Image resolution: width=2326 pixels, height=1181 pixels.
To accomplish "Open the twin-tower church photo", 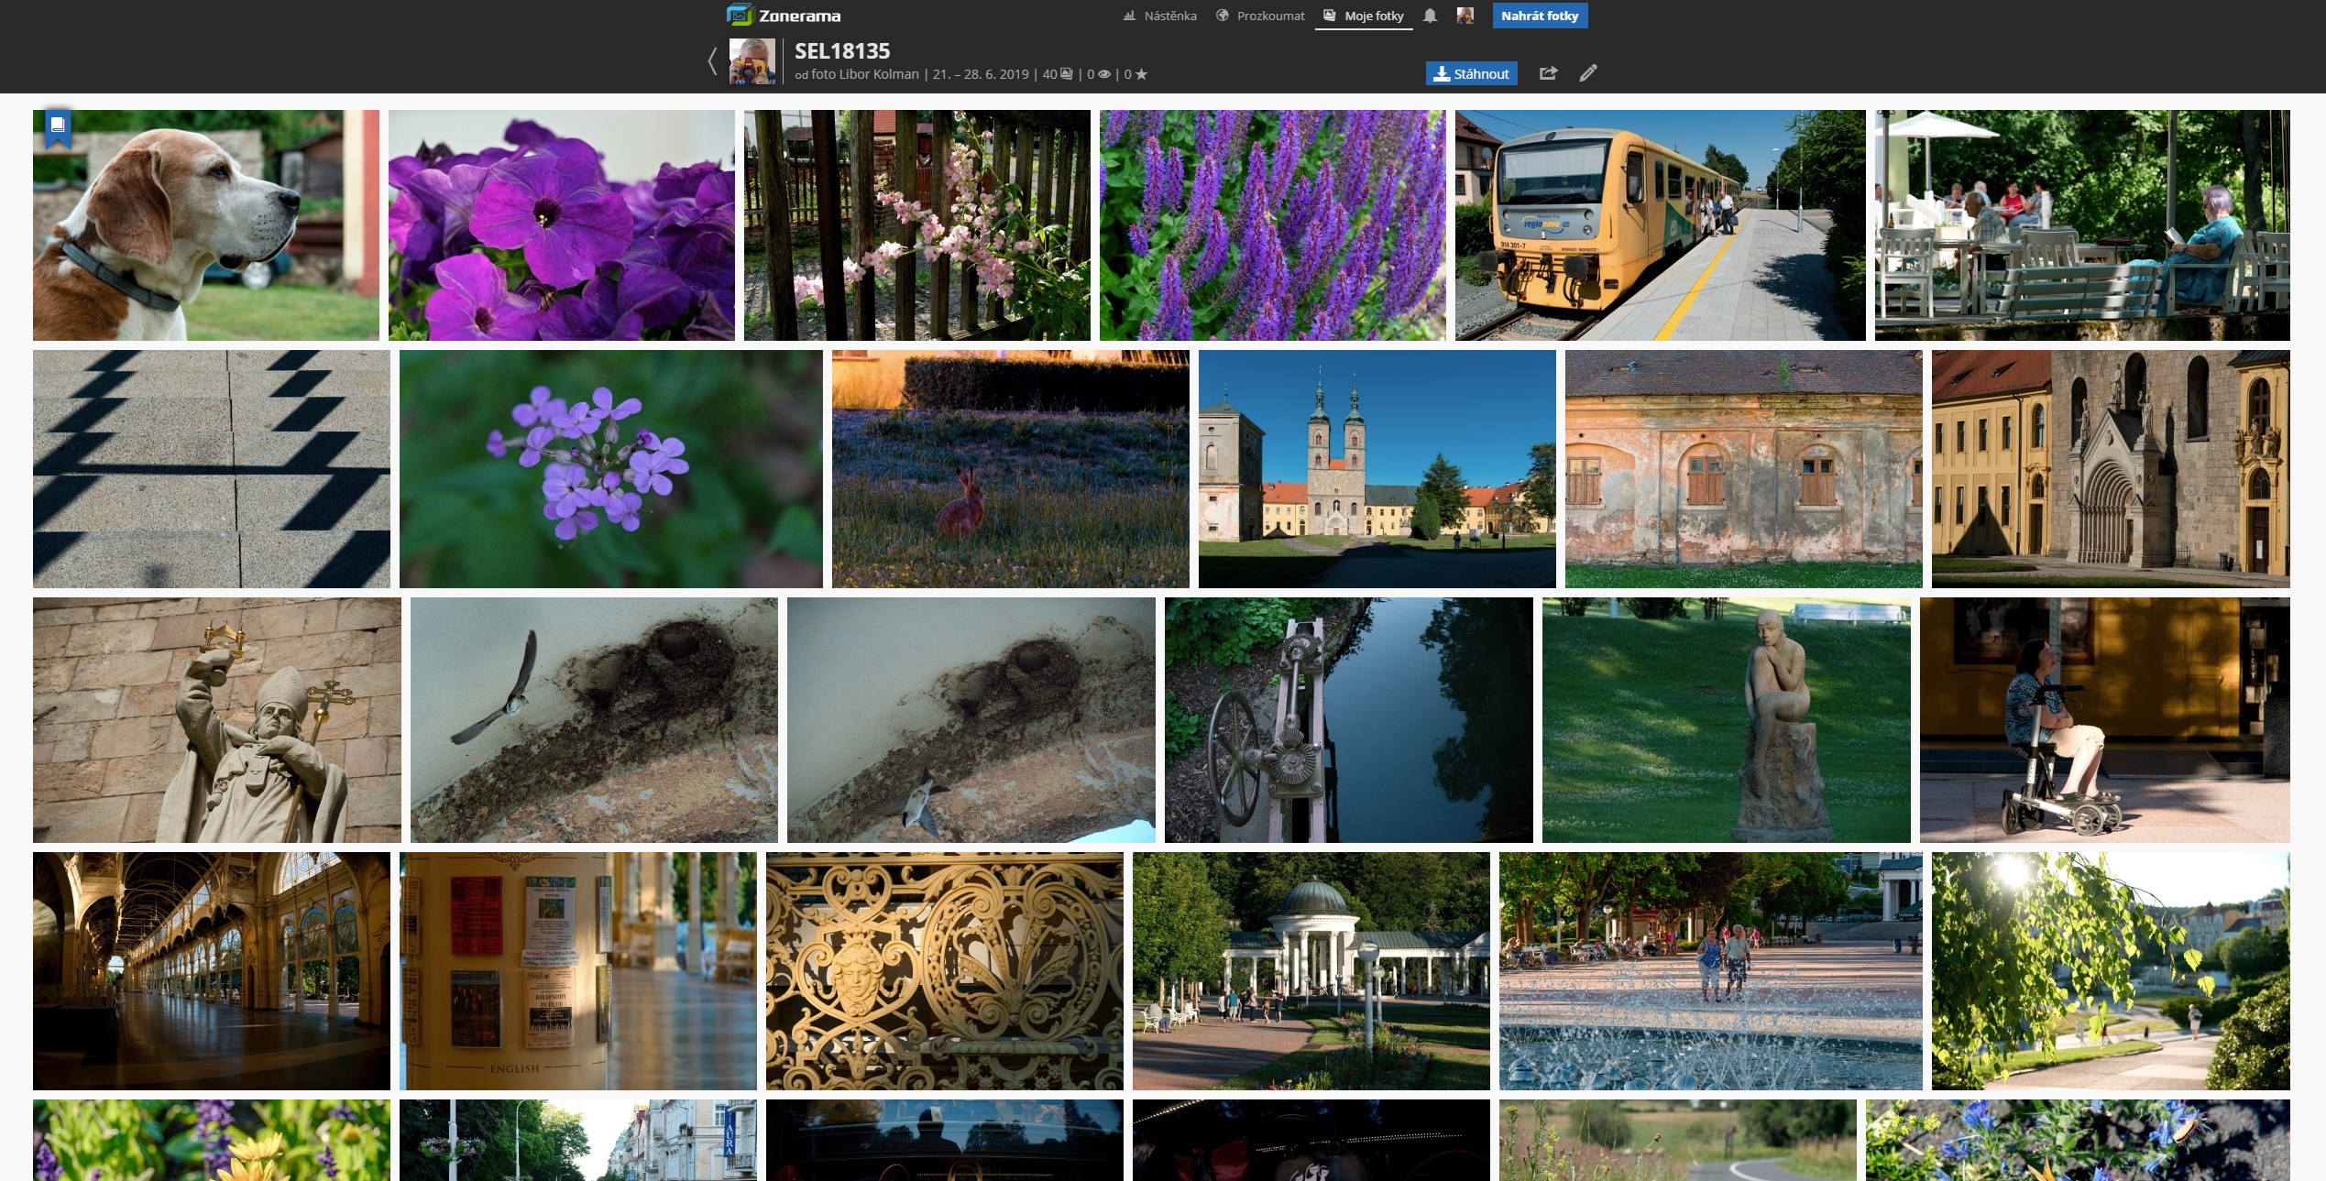I will pos(1377,468).
